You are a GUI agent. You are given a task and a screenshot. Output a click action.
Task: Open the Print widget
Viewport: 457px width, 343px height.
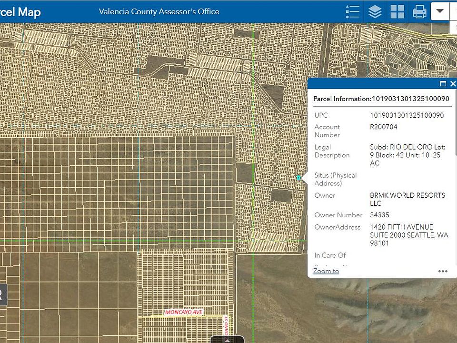(420, 12)
